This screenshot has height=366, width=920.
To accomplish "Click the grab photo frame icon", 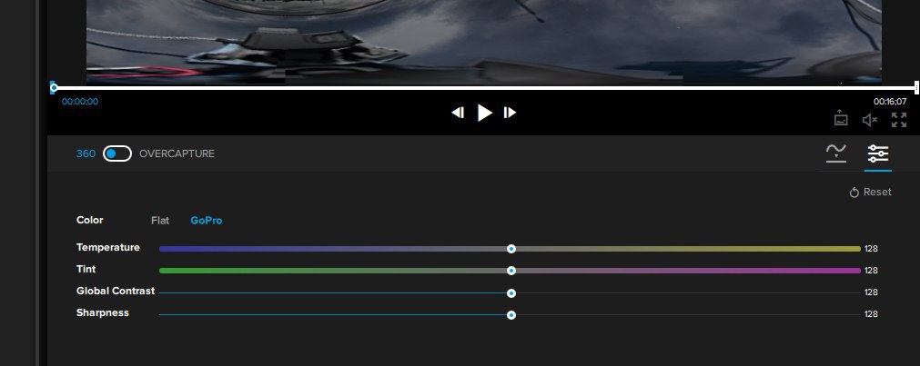I will (841, 118).
